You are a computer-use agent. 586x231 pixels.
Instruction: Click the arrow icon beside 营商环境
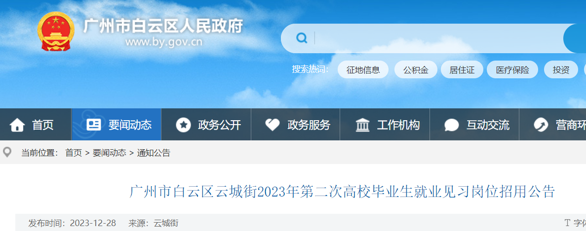pos(541,125)
